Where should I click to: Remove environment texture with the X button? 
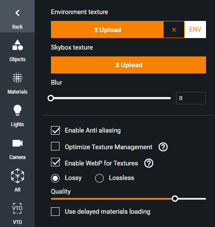(174, 29)
